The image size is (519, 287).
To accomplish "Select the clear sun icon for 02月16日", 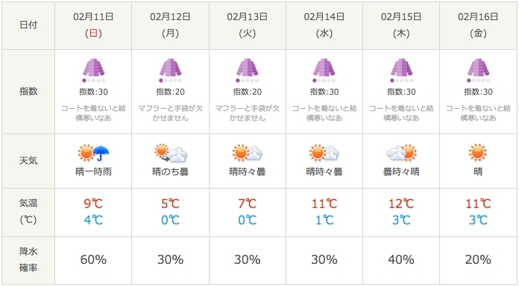I will [x=478, y=153].
